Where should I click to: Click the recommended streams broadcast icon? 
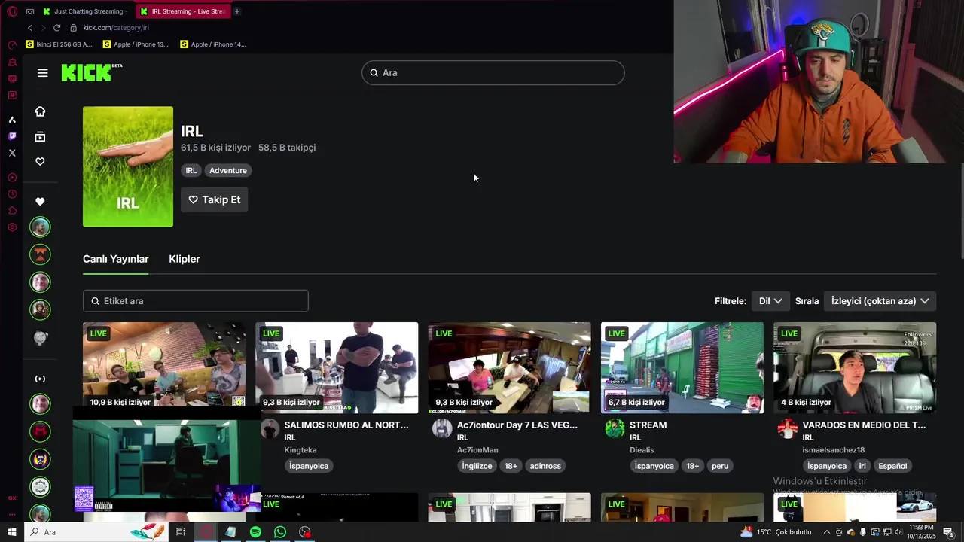coord(40,379)
